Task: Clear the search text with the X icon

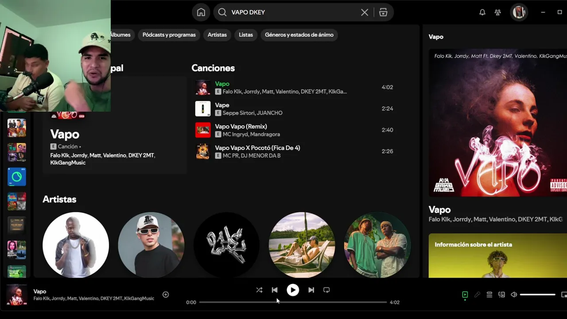Action: [x=365, y=12]
